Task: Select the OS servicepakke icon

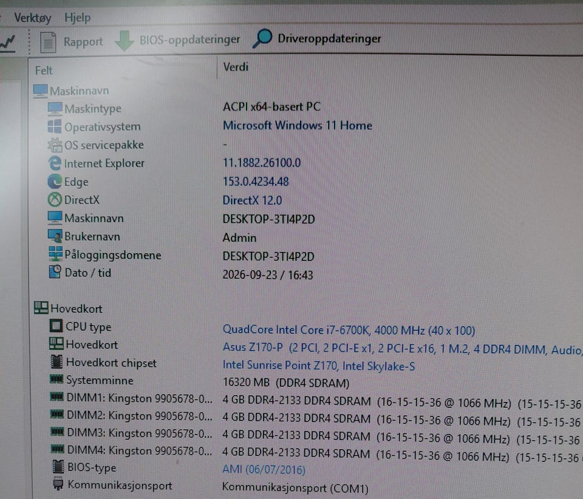Action: point(55,145)
